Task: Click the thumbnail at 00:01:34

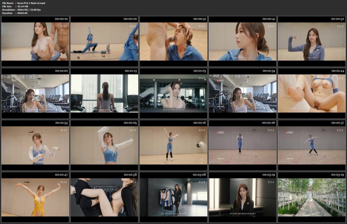Action: coord(243,93)
